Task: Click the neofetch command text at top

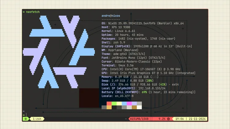Action: pos(33,12)
